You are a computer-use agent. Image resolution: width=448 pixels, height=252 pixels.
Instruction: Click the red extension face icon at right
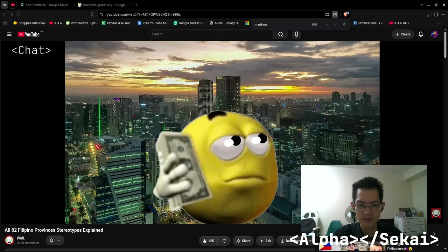click(436, 213)
